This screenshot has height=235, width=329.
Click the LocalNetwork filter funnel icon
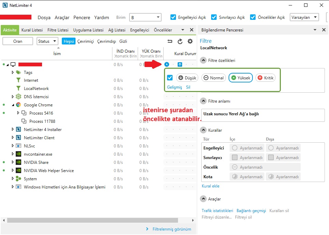pos(18,88)
